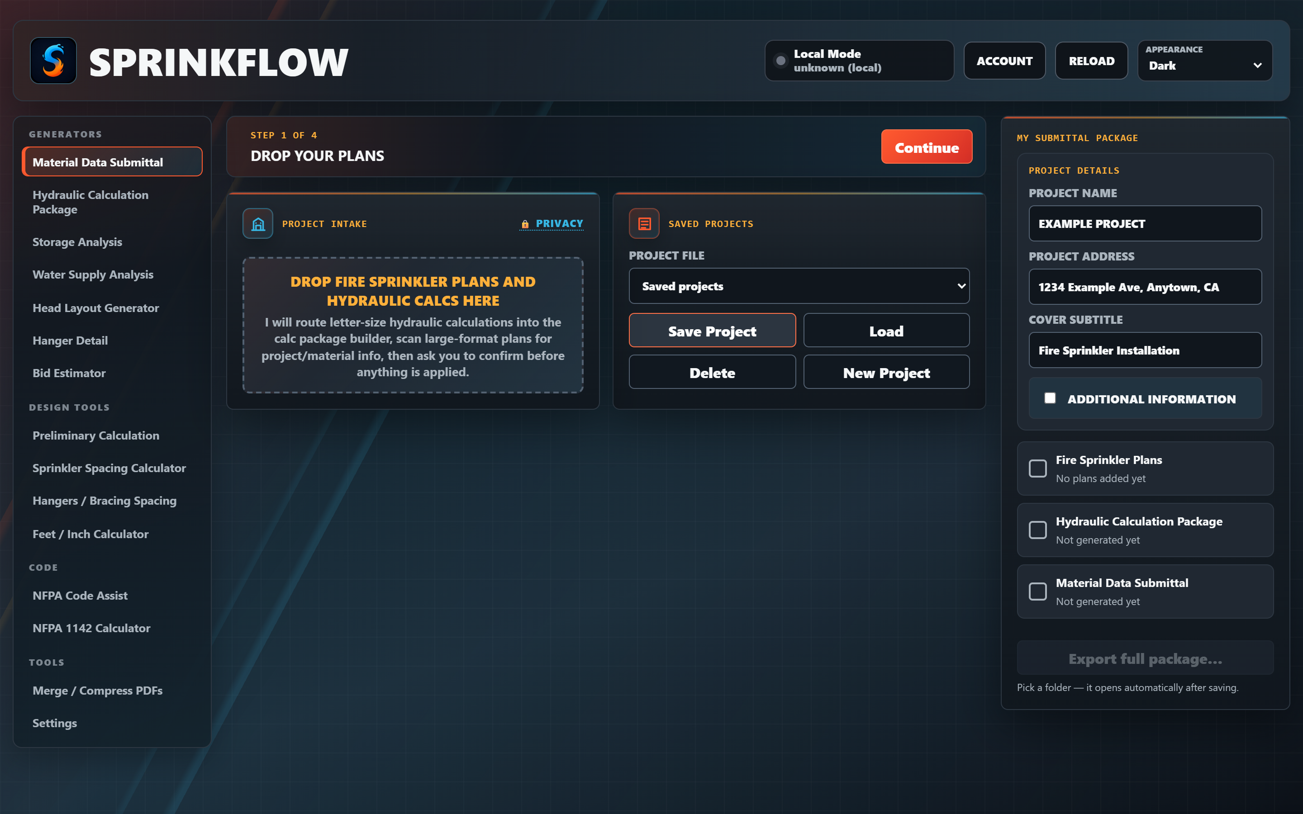Click the Saved Projects list icon
The width and height of the screenshot is (1303, 814).
tap(644, 223)
